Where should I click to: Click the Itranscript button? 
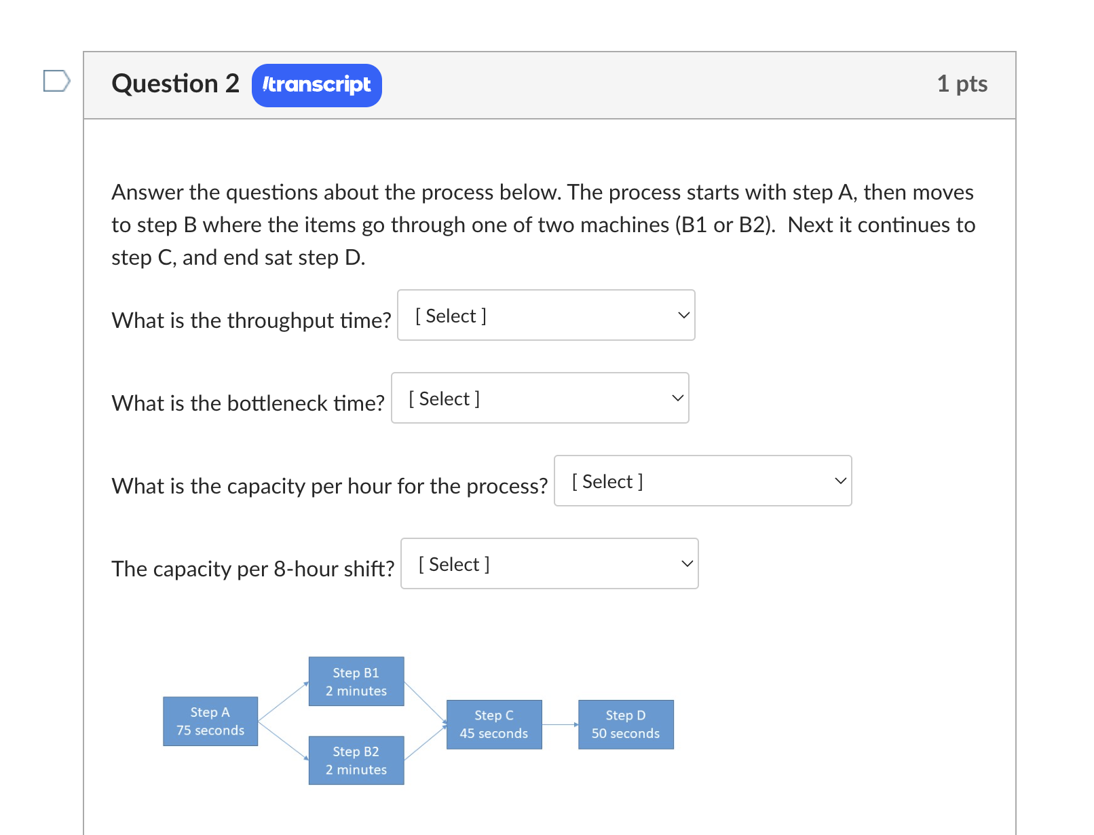(316, 85)
